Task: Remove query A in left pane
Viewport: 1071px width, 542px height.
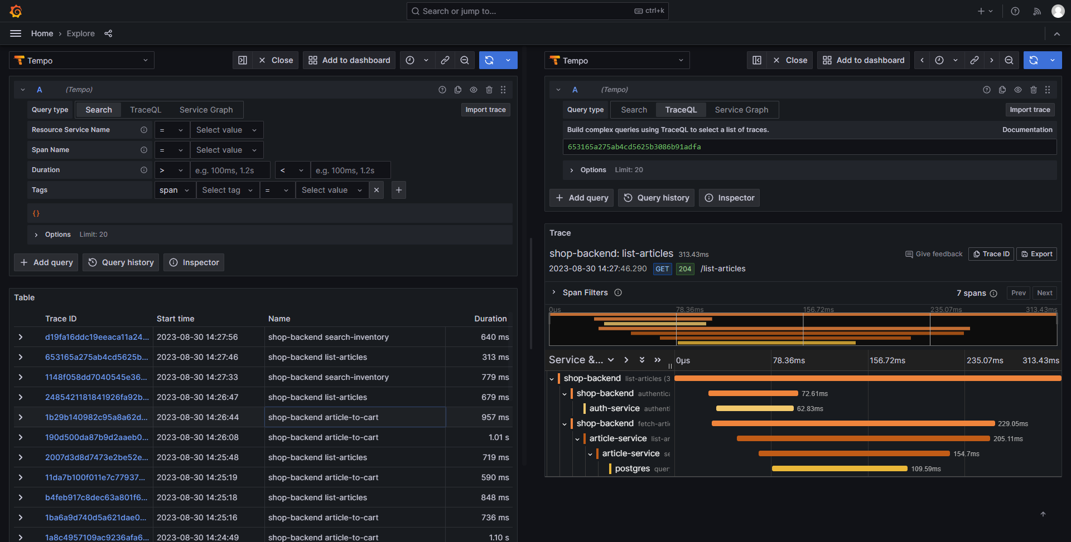Action: (489, 90)
